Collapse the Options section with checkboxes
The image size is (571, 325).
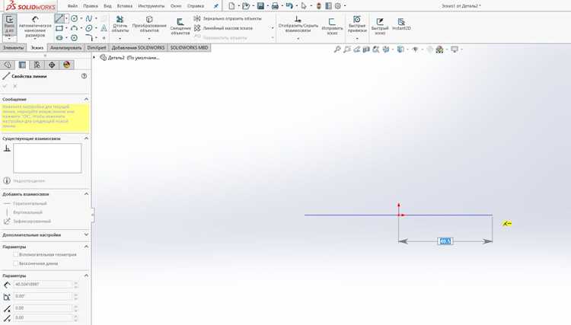pyautogui.click(x=86, y=247)
